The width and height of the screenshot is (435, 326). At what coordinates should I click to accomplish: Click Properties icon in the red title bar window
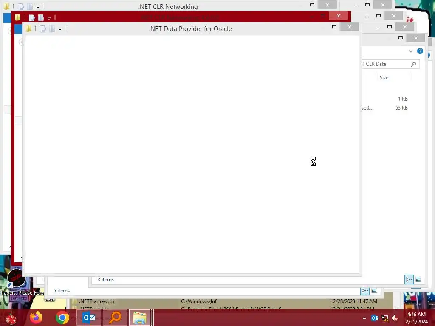click(32, 18)
